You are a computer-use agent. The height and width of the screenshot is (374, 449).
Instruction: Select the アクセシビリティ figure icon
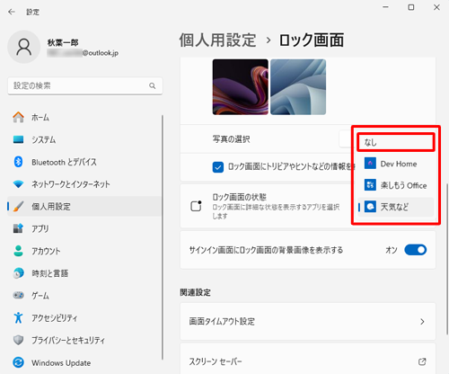[x=18, y=317]
